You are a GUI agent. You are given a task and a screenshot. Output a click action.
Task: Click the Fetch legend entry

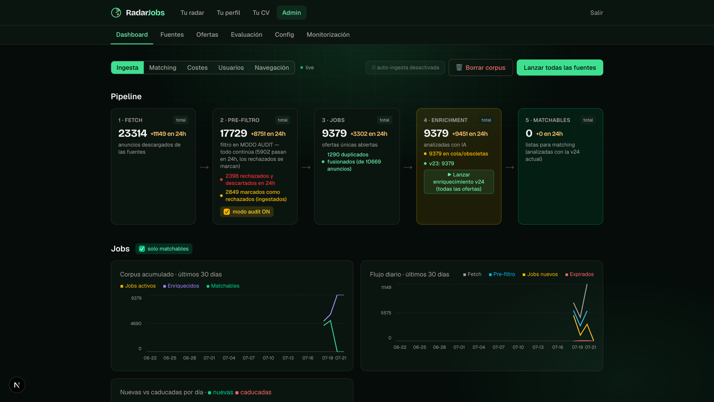click(x=472, y=274)
